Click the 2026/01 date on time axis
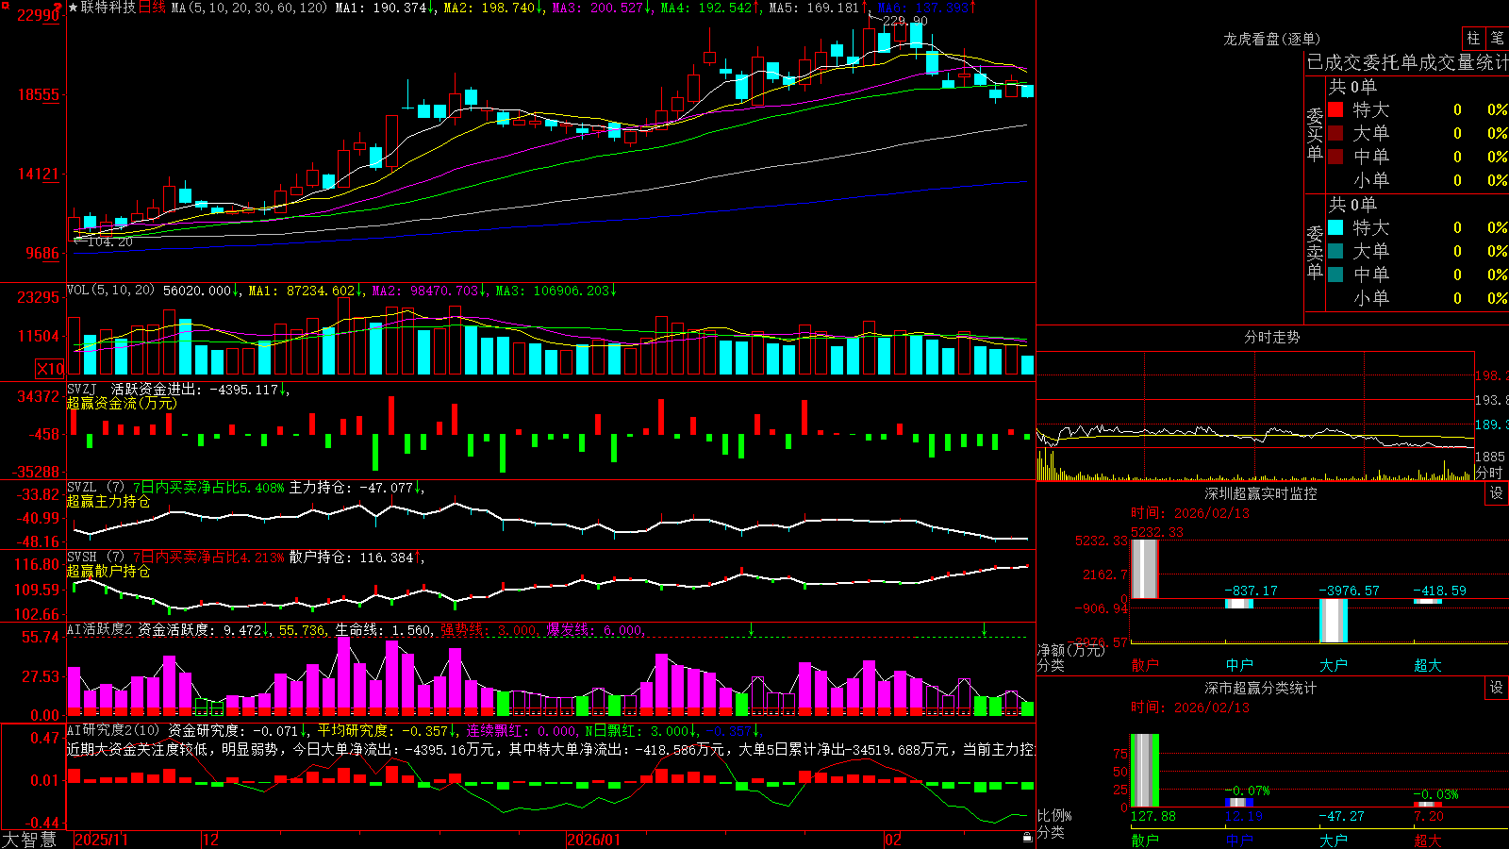This screenshot has height=849, width=1509. pyautogui.click(x=594, y=840)
